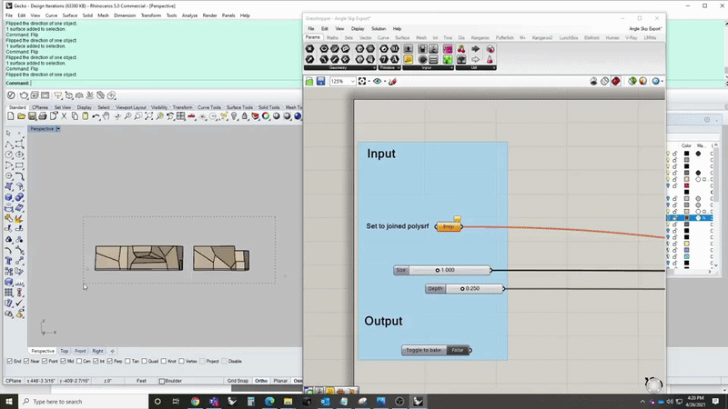Image resolution: width=728 pixels, height=409 pixels.
Task: Click the Zoom Extents icon in Rhino toolbar
Action: pyautogui.click(x=148, y=116)
